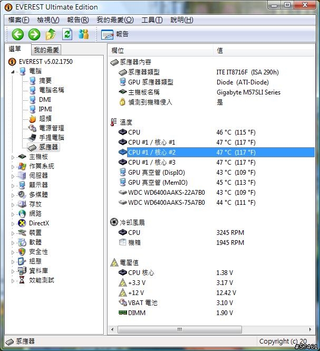Expand the 主機板 tree node
The width and height of the screenshot is (320, 351).
click(x=13, y=157)
